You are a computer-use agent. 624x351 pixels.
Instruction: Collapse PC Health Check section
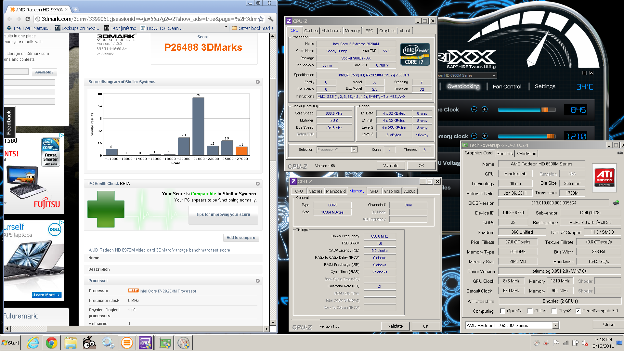[258, 184]
